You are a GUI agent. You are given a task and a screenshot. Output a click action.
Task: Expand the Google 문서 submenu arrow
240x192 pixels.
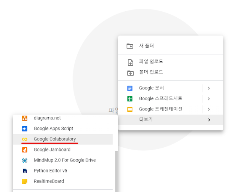(x=209, y=88)
